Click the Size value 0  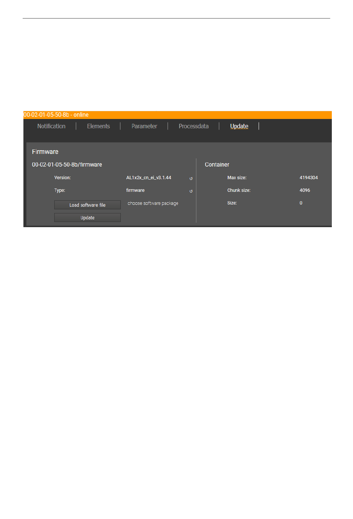tap(301, 203)
